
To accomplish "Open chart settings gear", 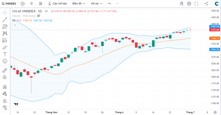I will point(189,4).
